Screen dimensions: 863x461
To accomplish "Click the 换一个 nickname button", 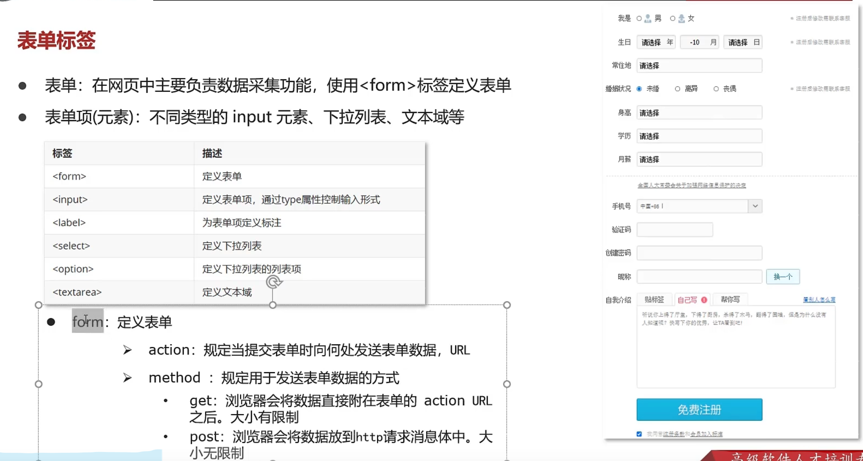I will (782, 277).
